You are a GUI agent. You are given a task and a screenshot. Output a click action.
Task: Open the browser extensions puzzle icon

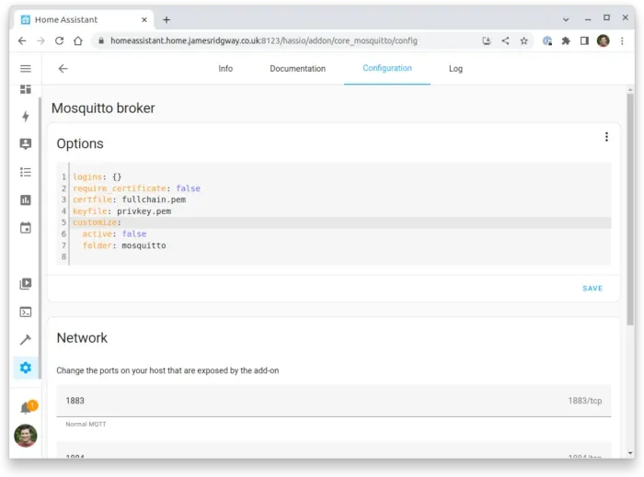[x=566, y=40]
